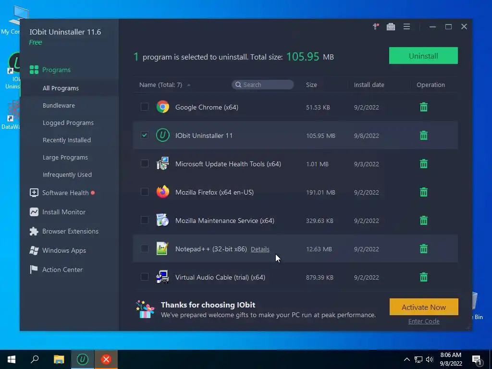Open the hamburger options menu icon

pos(406,27)
